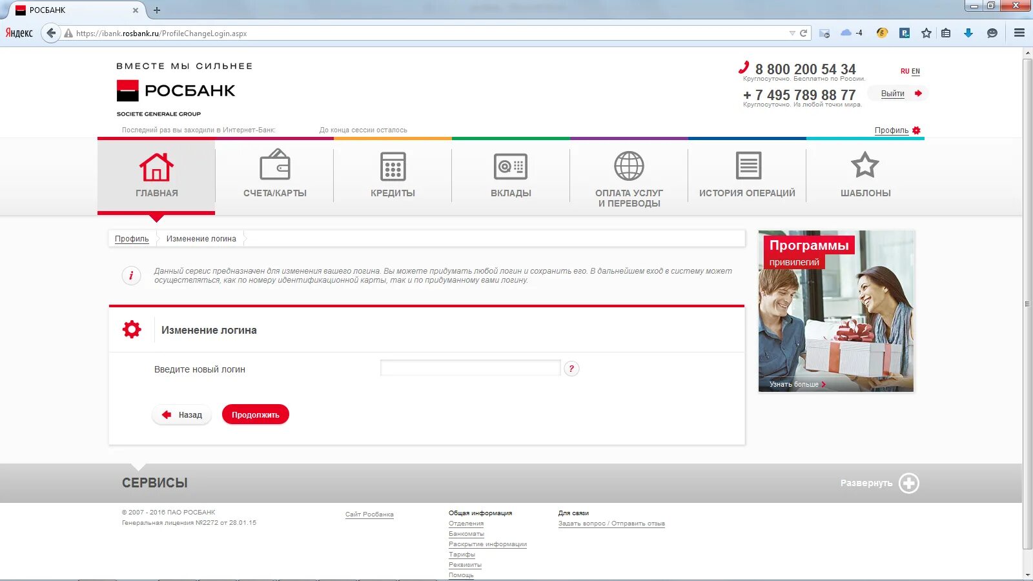Screen dimensions: 1033x581
Task: Click the smiley chat bubble icon
Action: (x=992, y=33)
